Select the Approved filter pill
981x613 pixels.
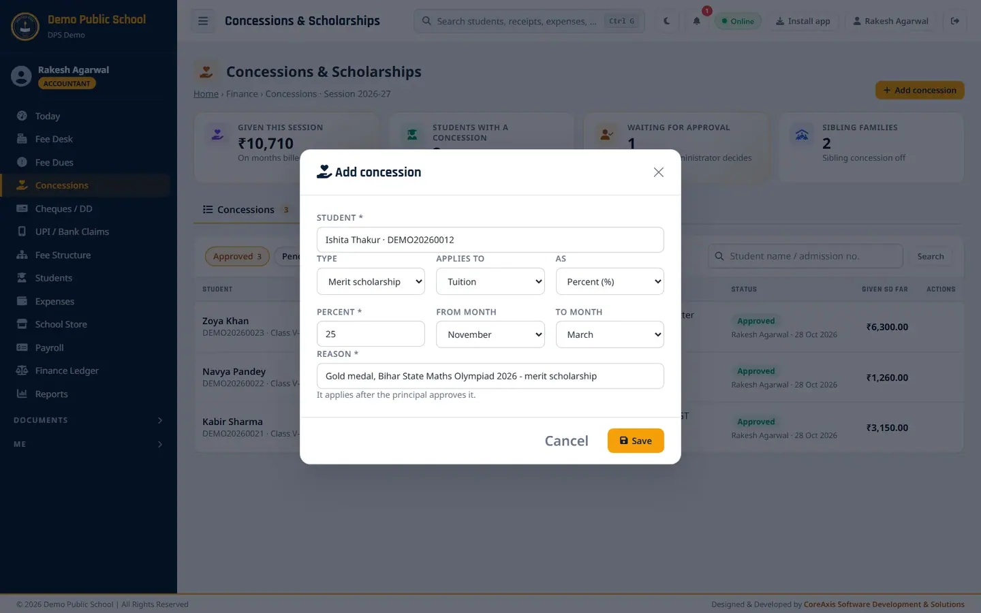237,256
